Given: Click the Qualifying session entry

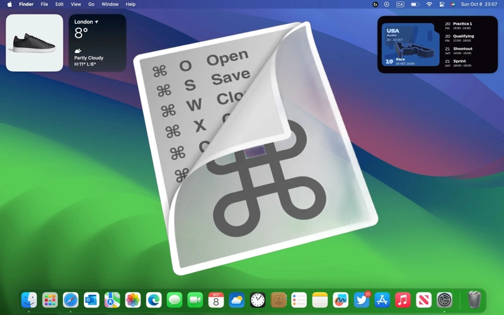Looking at the screenshot, I should [460, 38].
